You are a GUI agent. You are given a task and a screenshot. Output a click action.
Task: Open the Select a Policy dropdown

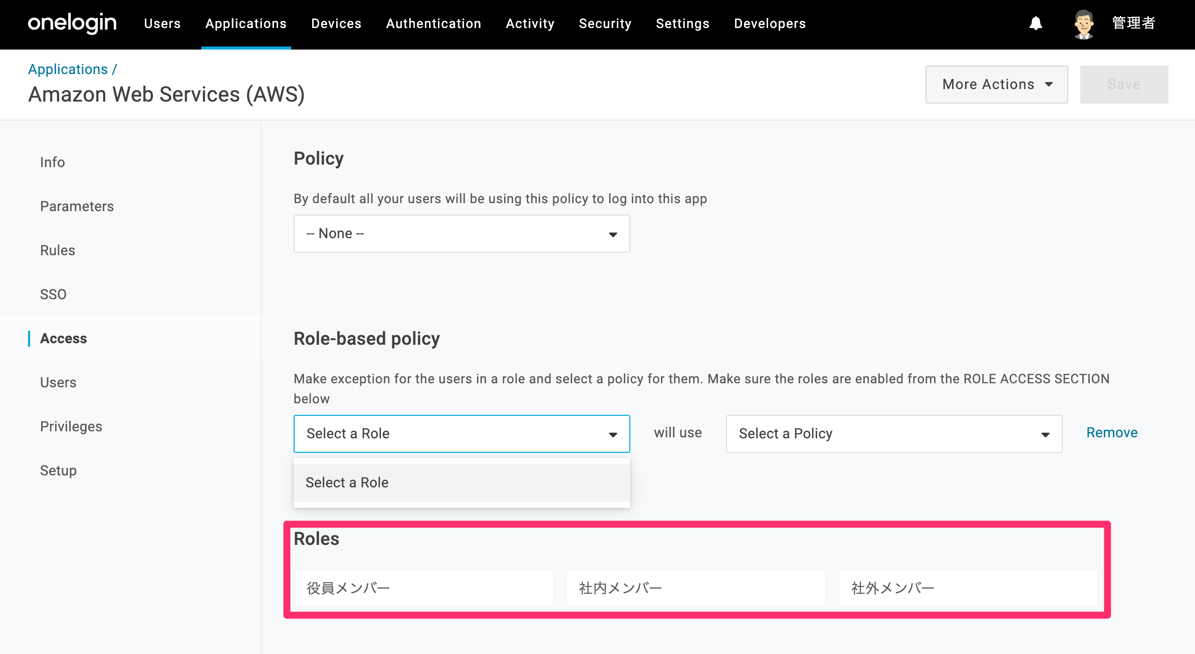(894, 433)
